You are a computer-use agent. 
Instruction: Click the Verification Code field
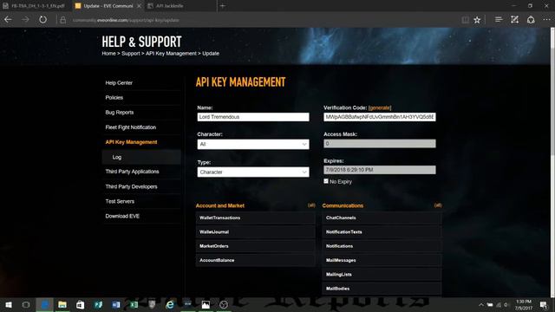tap(380, 117)
